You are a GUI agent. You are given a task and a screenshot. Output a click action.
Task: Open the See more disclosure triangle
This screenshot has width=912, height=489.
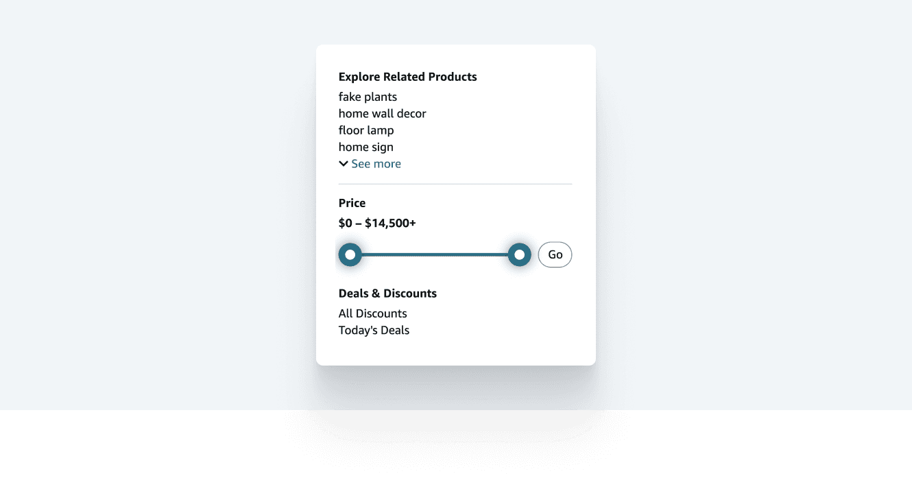click(x=344, y=163)
